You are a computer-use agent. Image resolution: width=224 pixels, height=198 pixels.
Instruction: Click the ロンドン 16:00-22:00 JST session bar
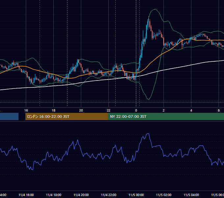[67, 116]
